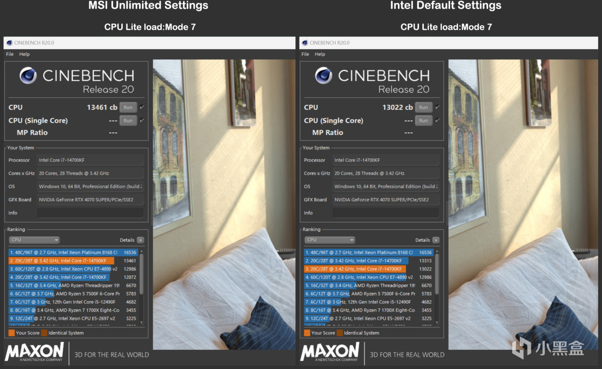Click the Identical System swatch in Intel Default window

click(x=339, y=333)
